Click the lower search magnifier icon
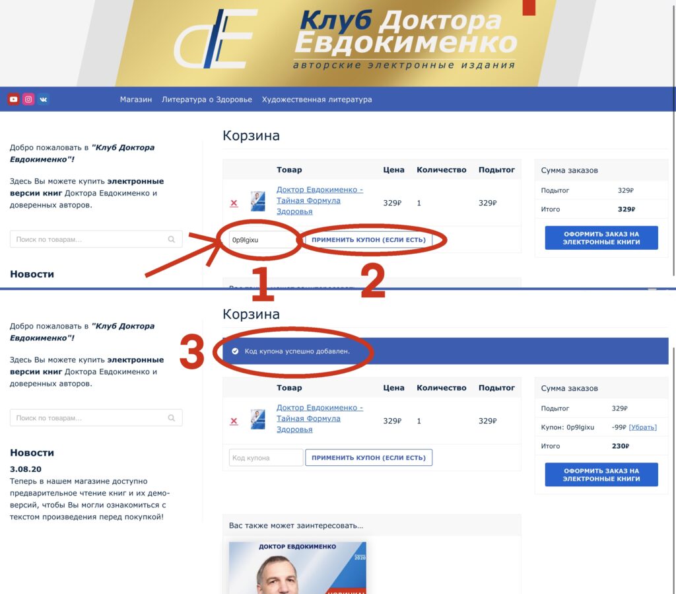The height and width of the screenshot is (594, 676). 172,418
